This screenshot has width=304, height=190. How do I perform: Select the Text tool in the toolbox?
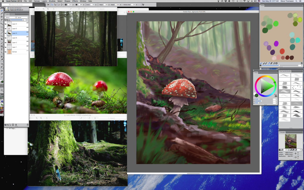coord(2,50)
